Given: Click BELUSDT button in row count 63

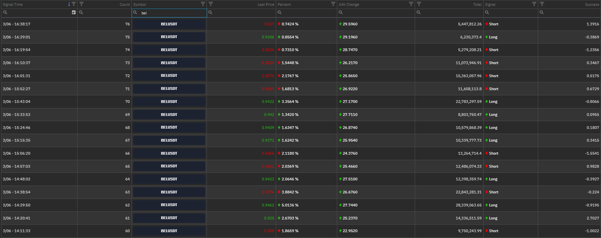Looking at the screenshot, I should click(169, 192).
